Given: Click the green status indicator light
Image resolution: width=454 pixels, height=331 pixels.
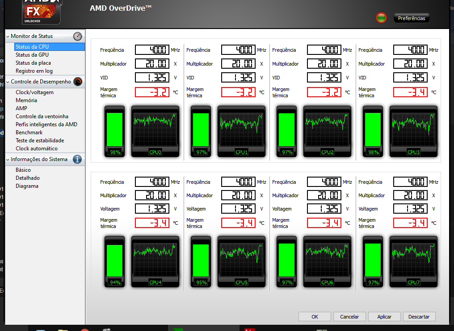Looking at the screenshot, I should 381,18.
